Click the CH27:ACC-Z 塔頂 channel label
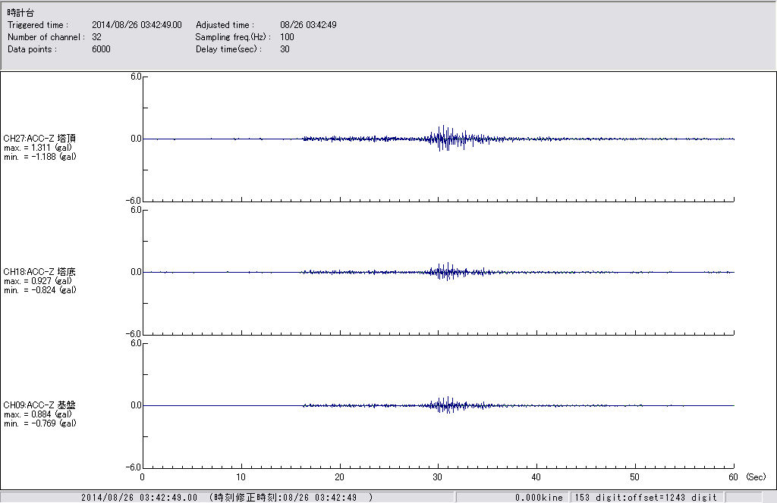The image size is (777, 503). pyautogui.click(x=39, y=138)
